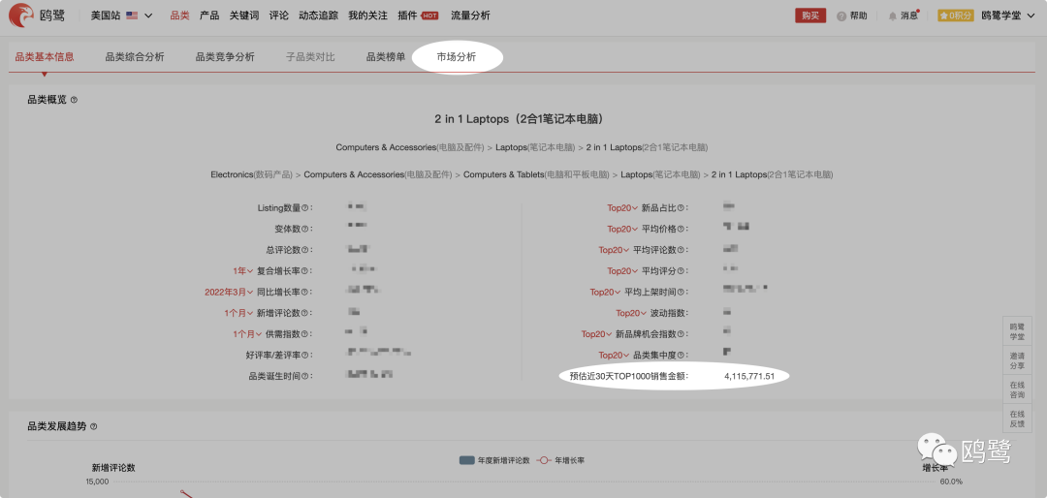The image size is (1047, 498).
Task: Open the 帮助 help icon
Action: click(x=841, y=16)
